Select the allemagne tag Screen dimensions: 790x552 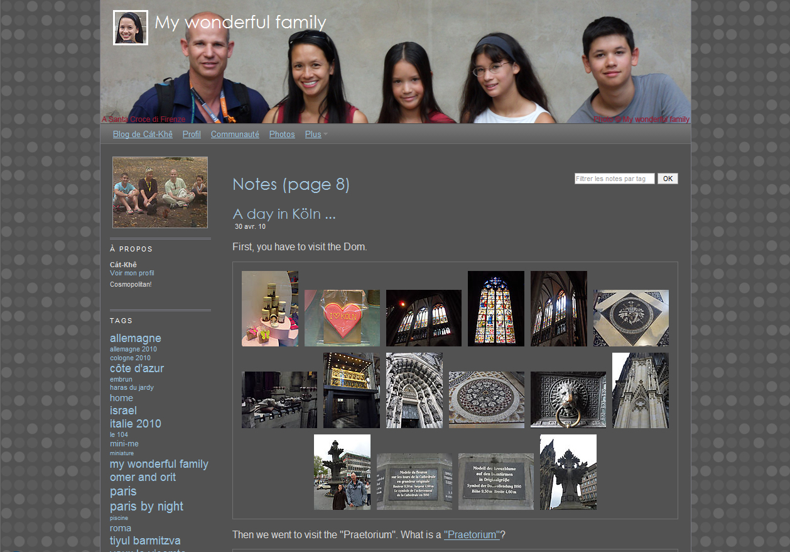(x=136, y=338)
